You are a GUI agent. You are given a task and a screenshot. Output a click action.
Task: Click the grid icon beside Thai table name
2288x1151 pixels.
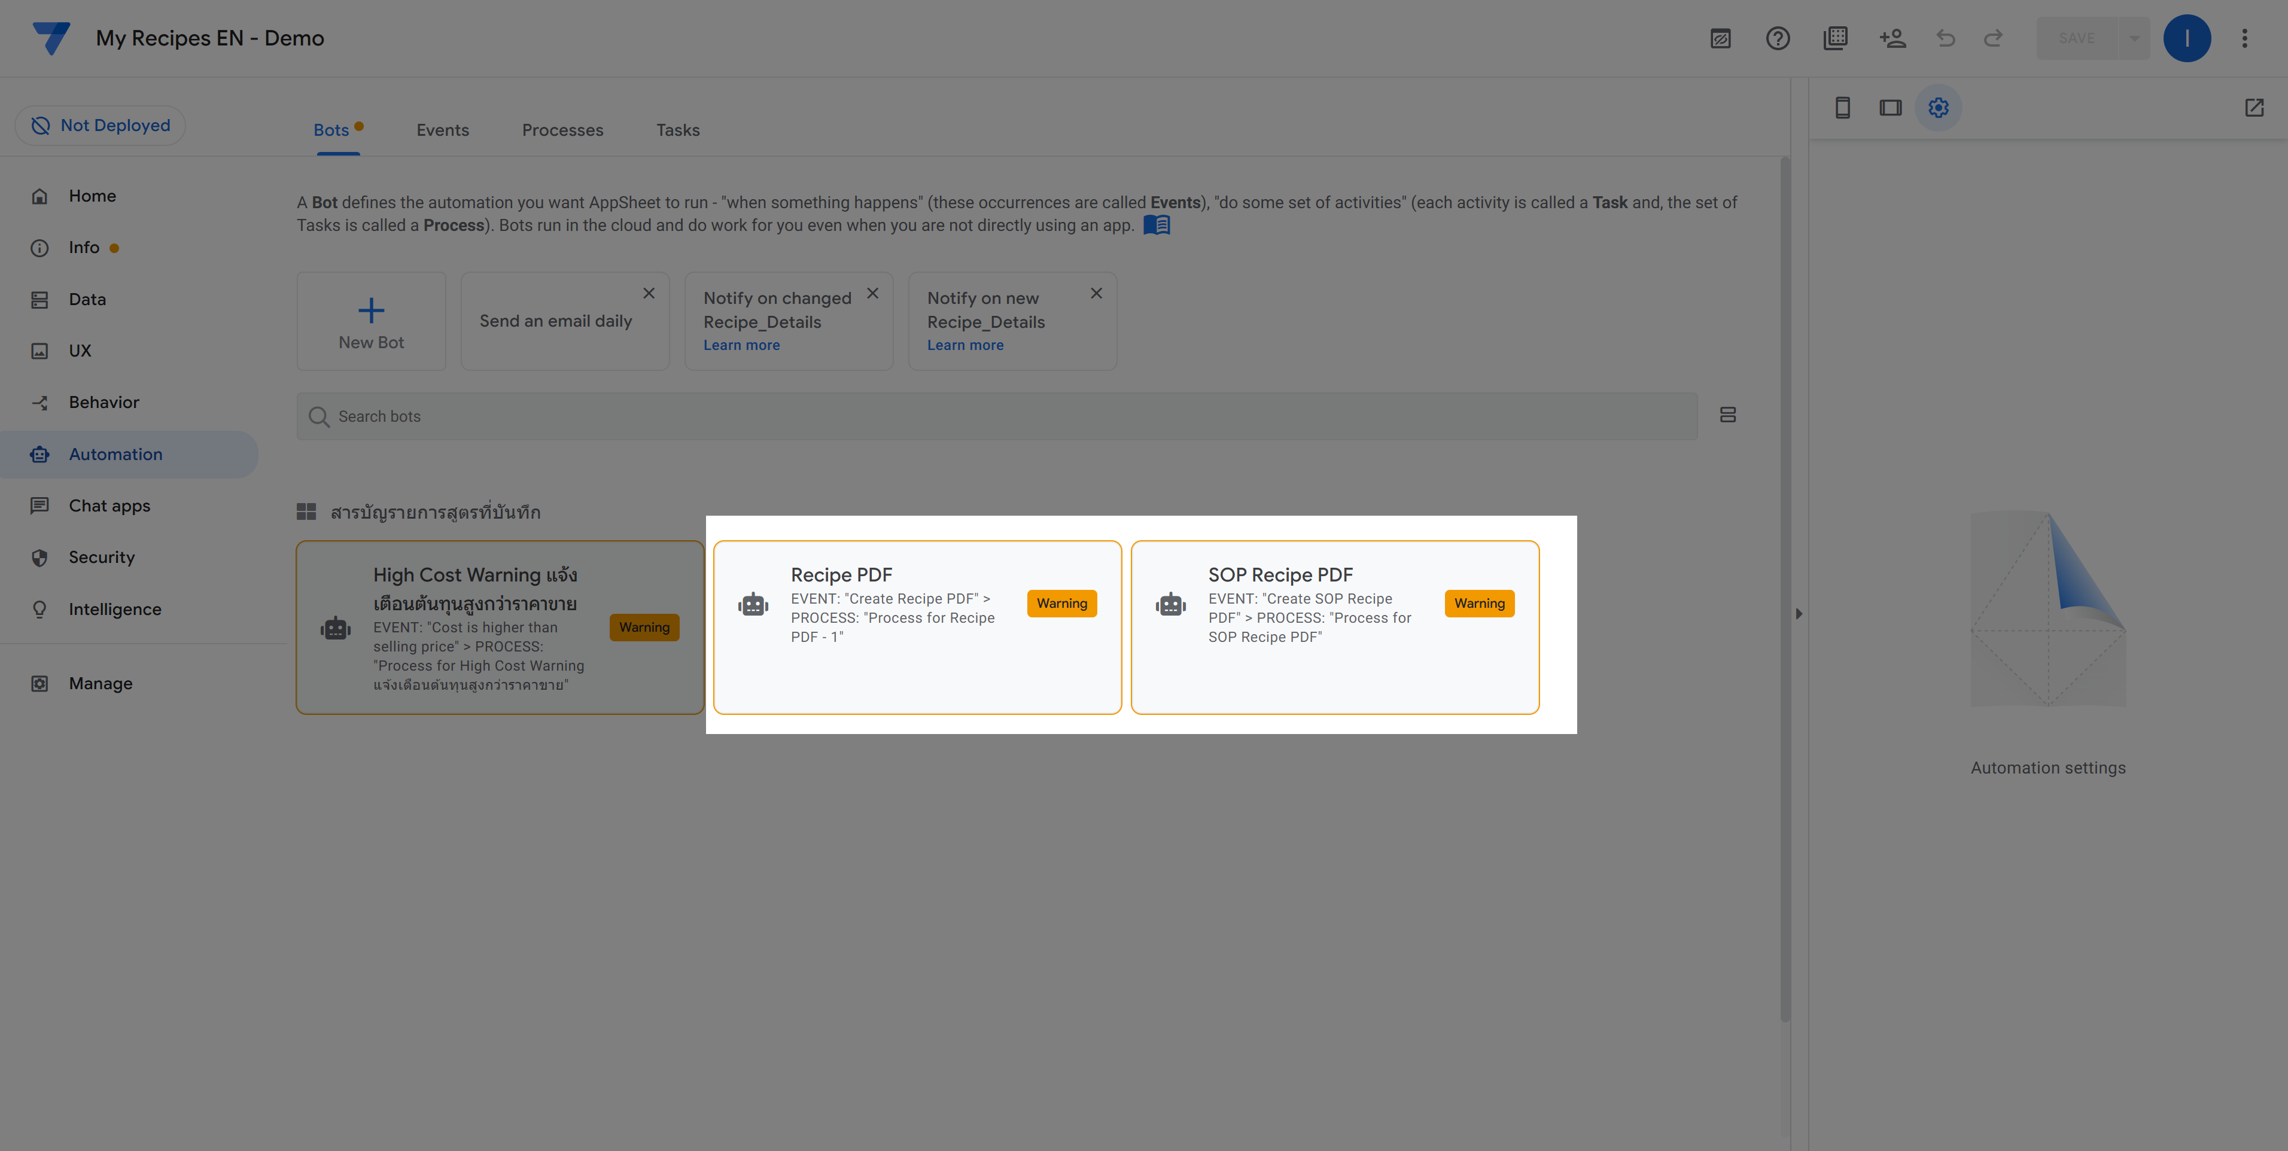tap(306, 511)
